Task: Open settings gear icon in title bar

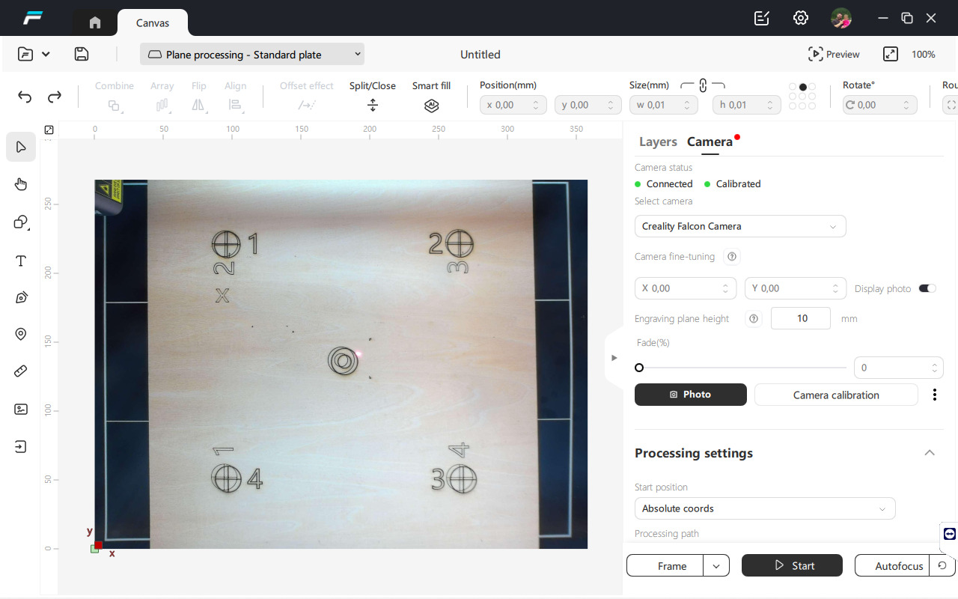Action: tap(801, 18)
